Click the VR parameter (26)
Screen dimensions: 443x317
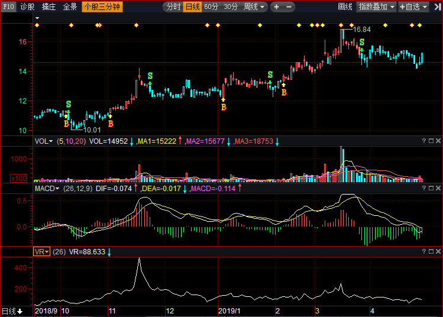[59, 252]
